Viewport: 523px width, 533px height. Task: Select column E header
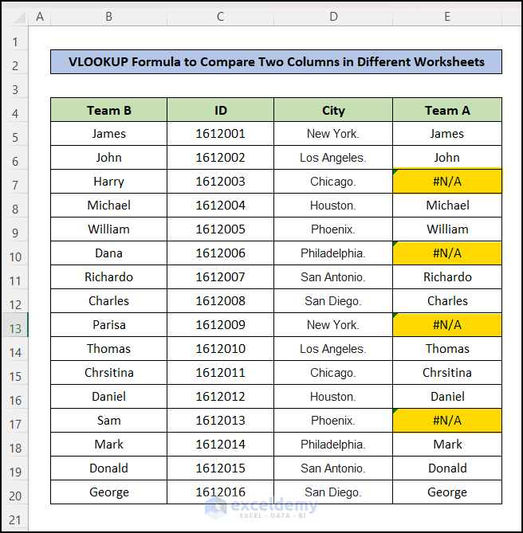447,16
